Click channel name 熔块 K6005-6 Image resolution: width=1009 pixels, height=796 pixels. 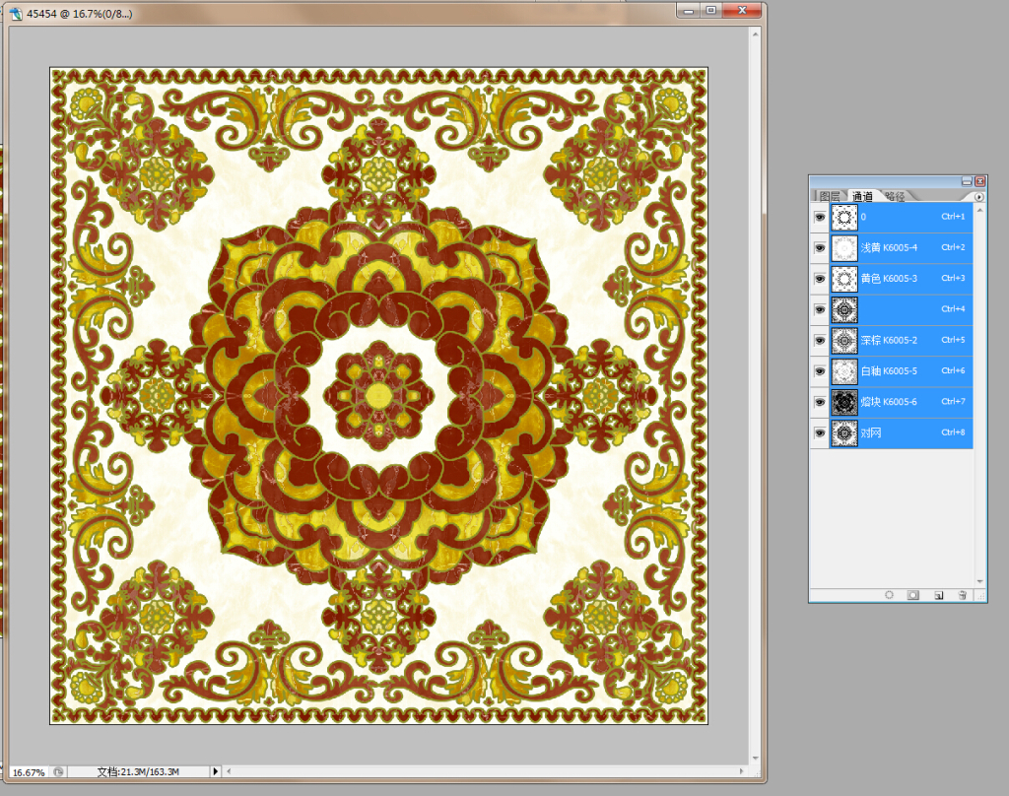tap(890, 402)
